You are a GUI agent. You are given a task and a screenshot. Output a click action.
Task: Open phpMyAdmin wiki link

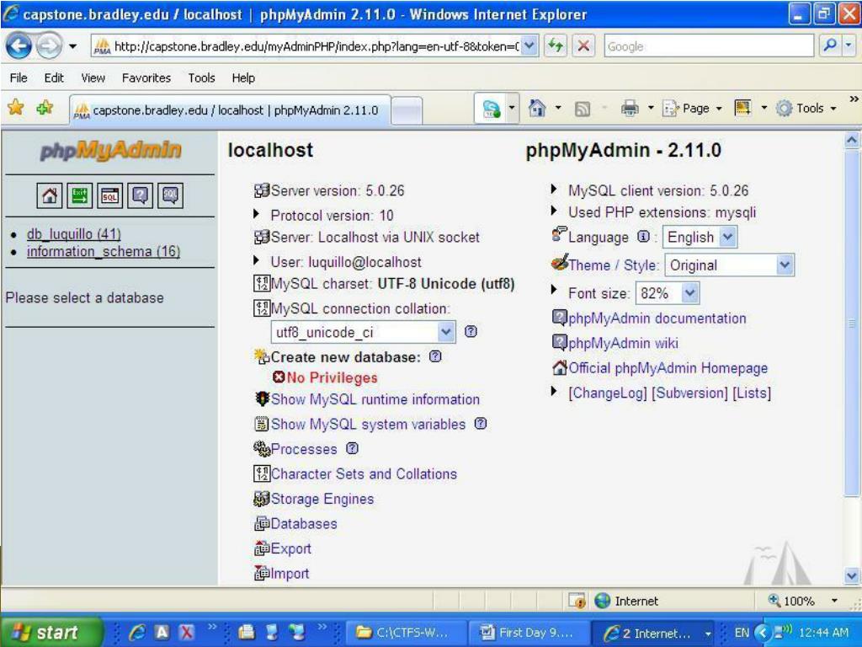point(624,343)
